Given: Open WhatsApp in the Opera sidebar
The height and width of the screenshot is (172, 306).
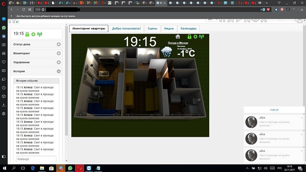Looking at the screenshot, I should tap(3, 28).
